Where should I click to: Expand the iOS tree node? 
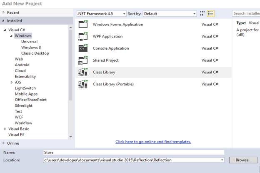[x=11, y=82]
